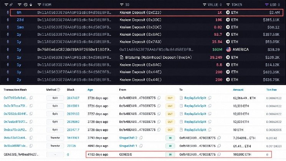This screenshot has width=286, height=161.
Task: Open ShapeShift 1 sender link
Action: tap(128, 146)
